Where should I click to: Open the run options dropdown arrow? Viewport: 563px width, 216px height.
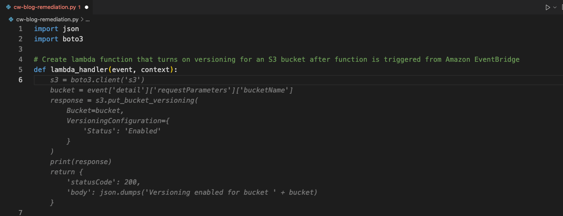click(x=555, y=7)
